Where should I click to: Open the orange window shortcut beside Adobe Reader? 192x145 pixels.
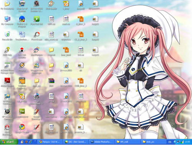click(22, 81)
